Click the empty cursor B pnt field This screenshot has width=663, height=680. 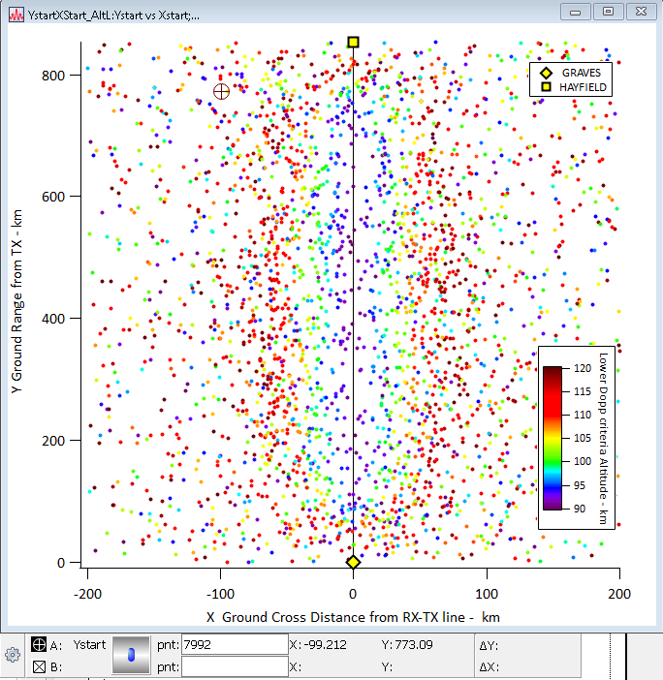click(x=234, y=666)
